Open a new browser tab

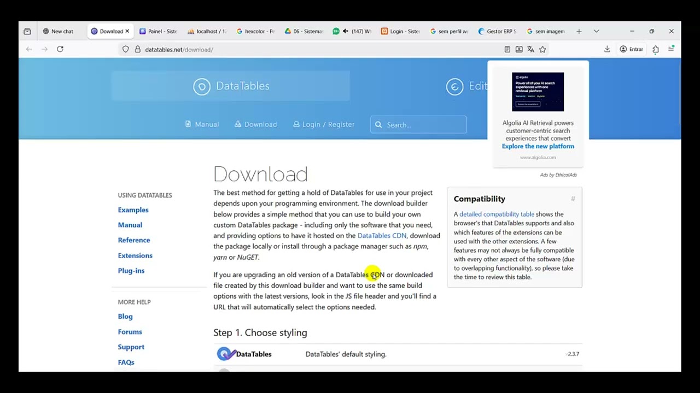(x=579, y=32)
